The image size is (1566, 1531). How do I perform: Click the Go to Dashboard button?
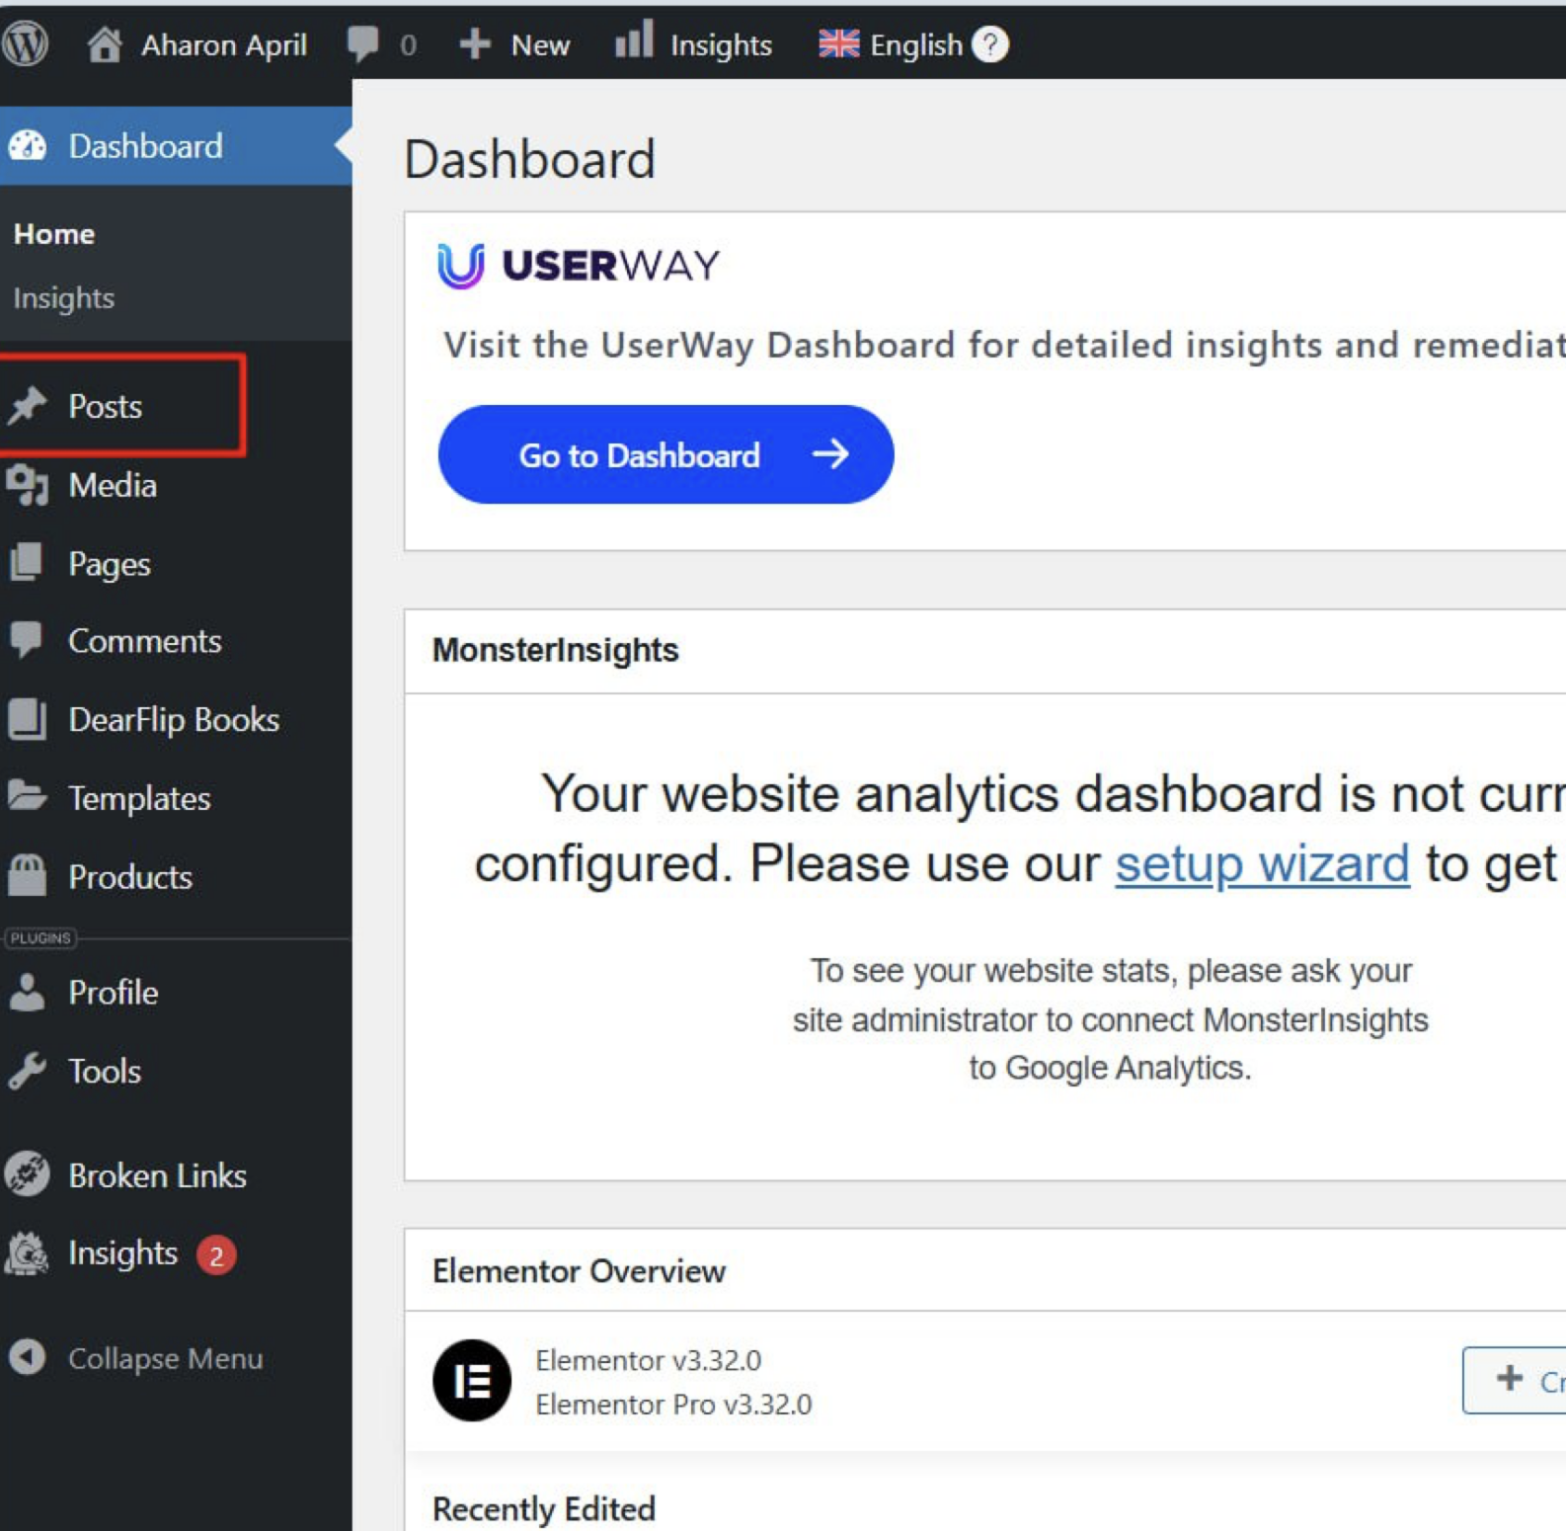click(x=666, y=454)
